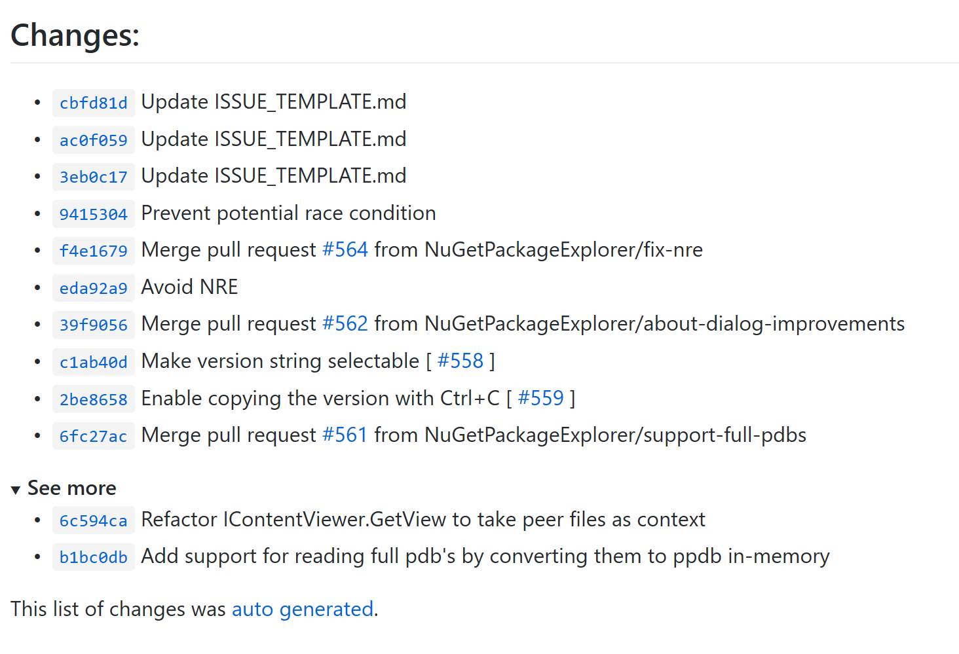Open commit 3eb0c17 link
This screenshot has height=654, width=959.
tap(94, 177)
